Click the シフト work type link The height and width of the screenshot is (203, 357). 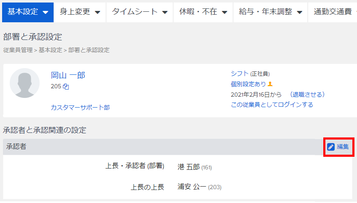click(x=239, y=74)
